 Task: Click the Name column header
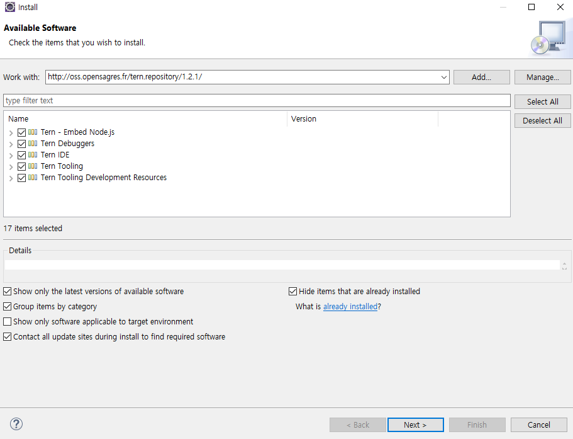point(145,119)
